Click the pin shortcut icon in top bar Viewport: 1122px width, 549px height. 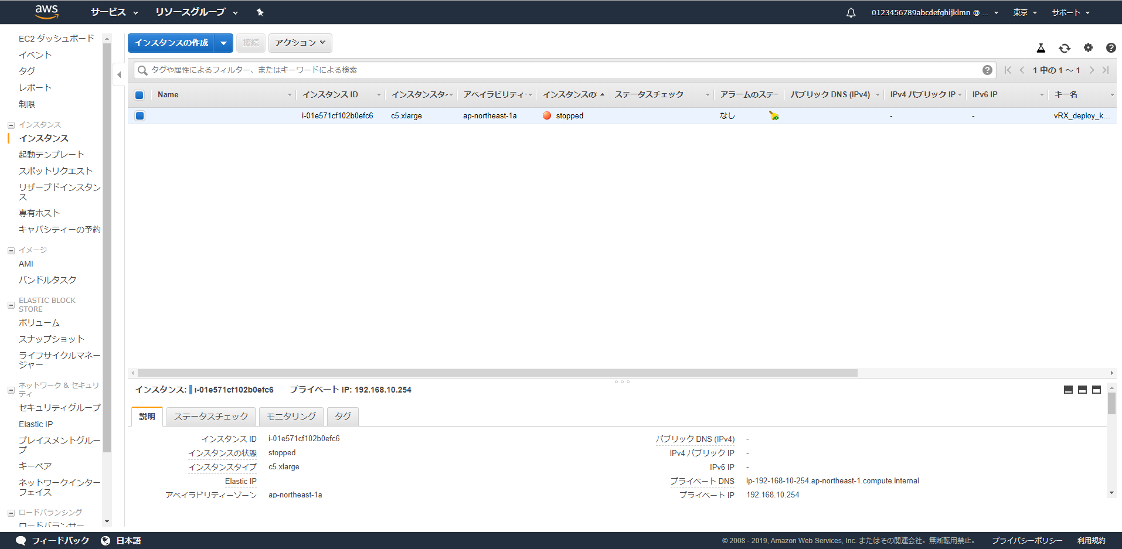click(x=260, y=12)
